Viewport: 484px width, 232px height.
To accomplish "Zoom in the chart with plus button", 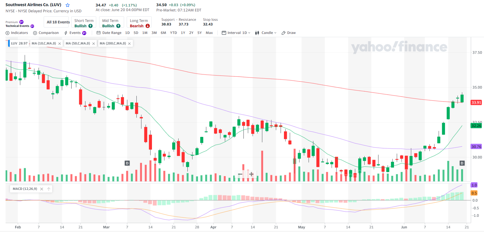I will tap(251, 174).
